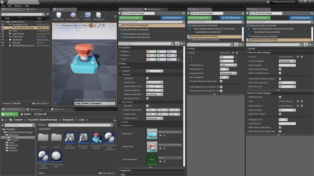Click the green Add New button
314x176 pixels.
[x=10, y=114]
